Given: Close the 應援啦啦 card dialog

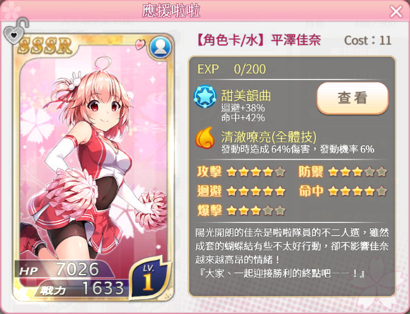Looking at the screenshot, I should tap(396, 12).
